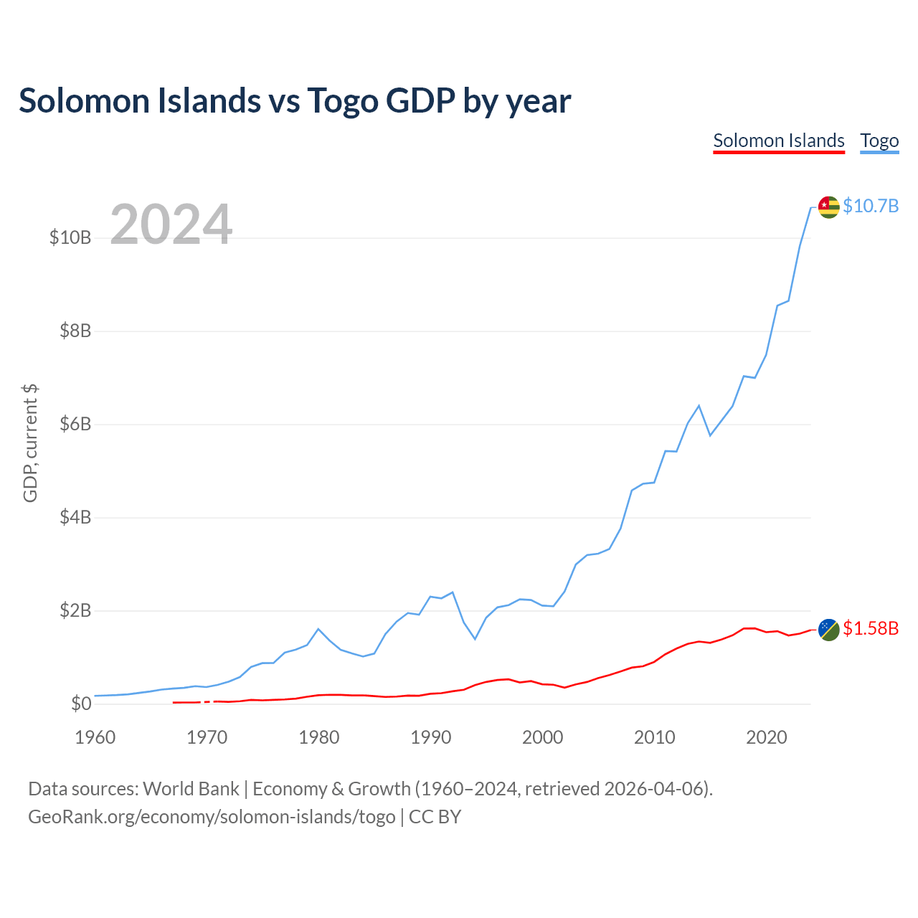Click the World Bank data sources line
This screenshot has height=918, width=918.
pyautogui.click(x=371, y=789)
